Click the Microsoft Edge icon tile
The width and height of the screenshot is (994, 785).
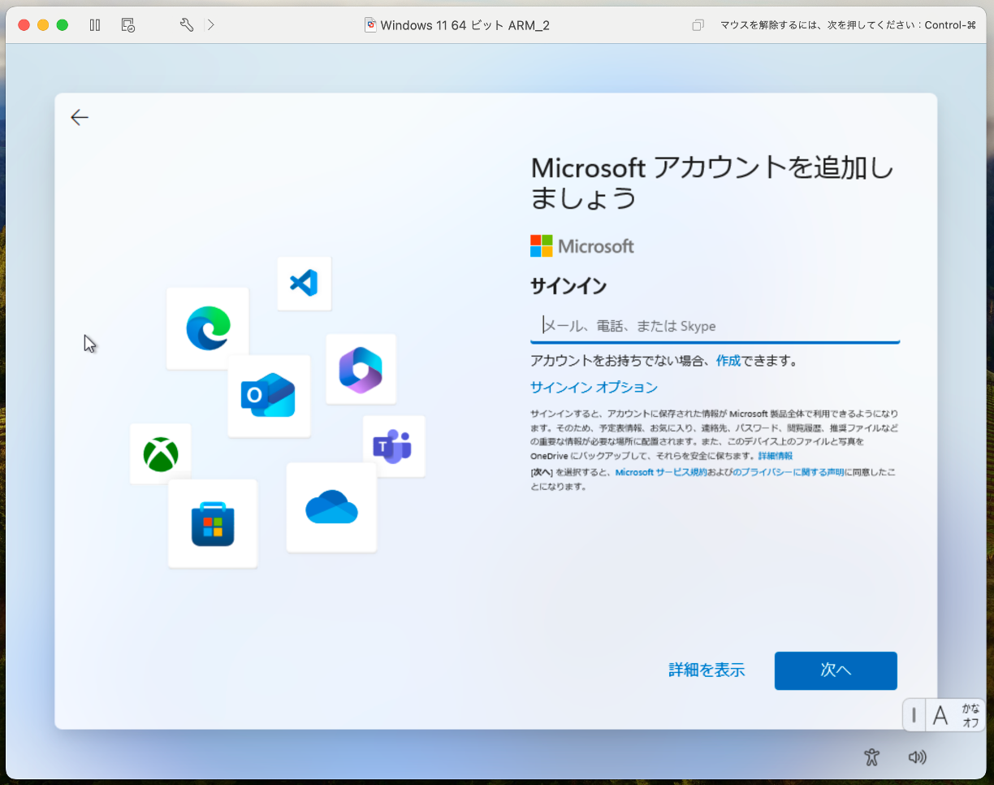tap(208, 328)
